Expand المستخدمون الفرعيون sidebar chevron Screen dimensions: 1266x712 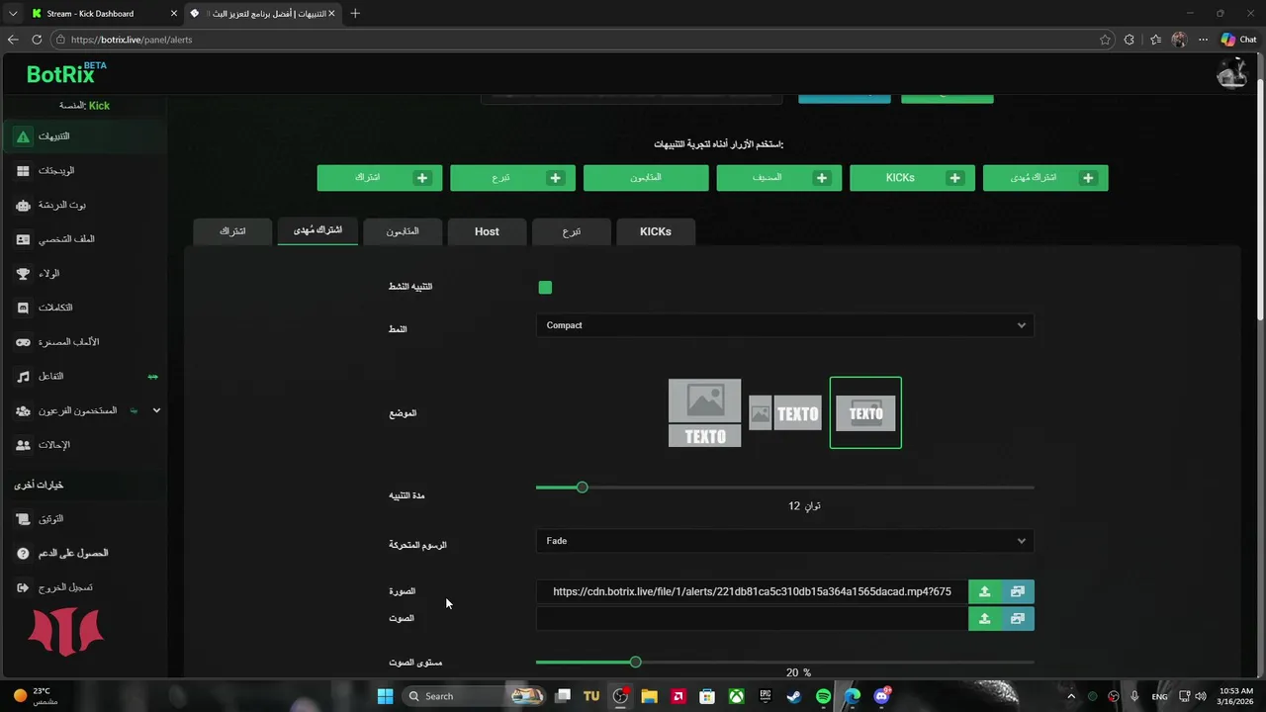pyautogui.click(x=156, y=410)
